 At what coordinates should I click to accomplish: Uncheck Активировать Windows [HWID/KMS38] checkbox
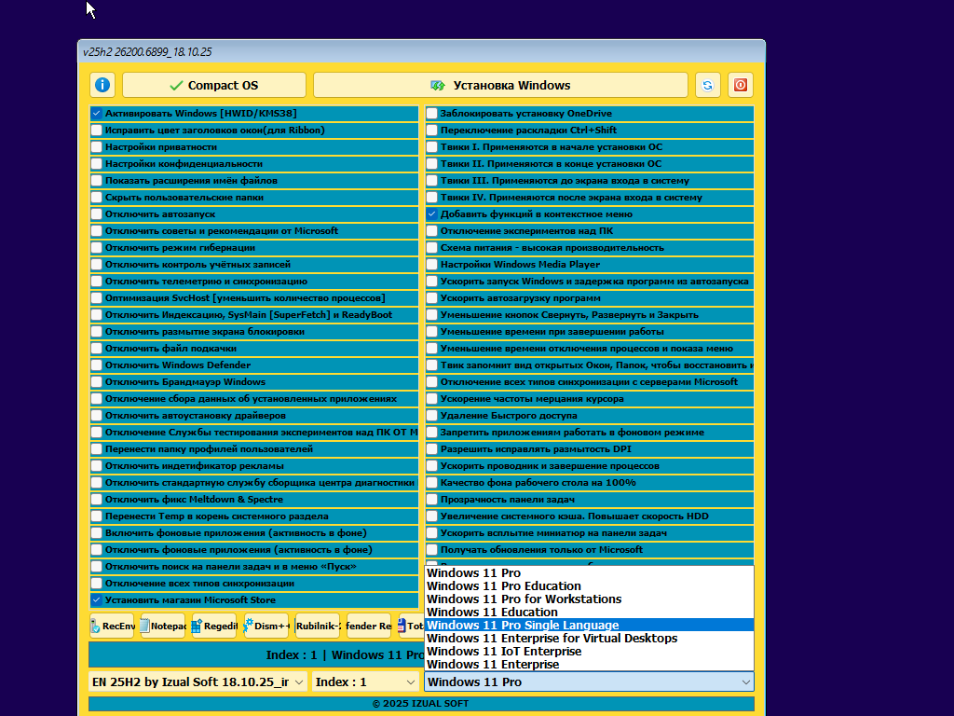(x=97, y=114)
